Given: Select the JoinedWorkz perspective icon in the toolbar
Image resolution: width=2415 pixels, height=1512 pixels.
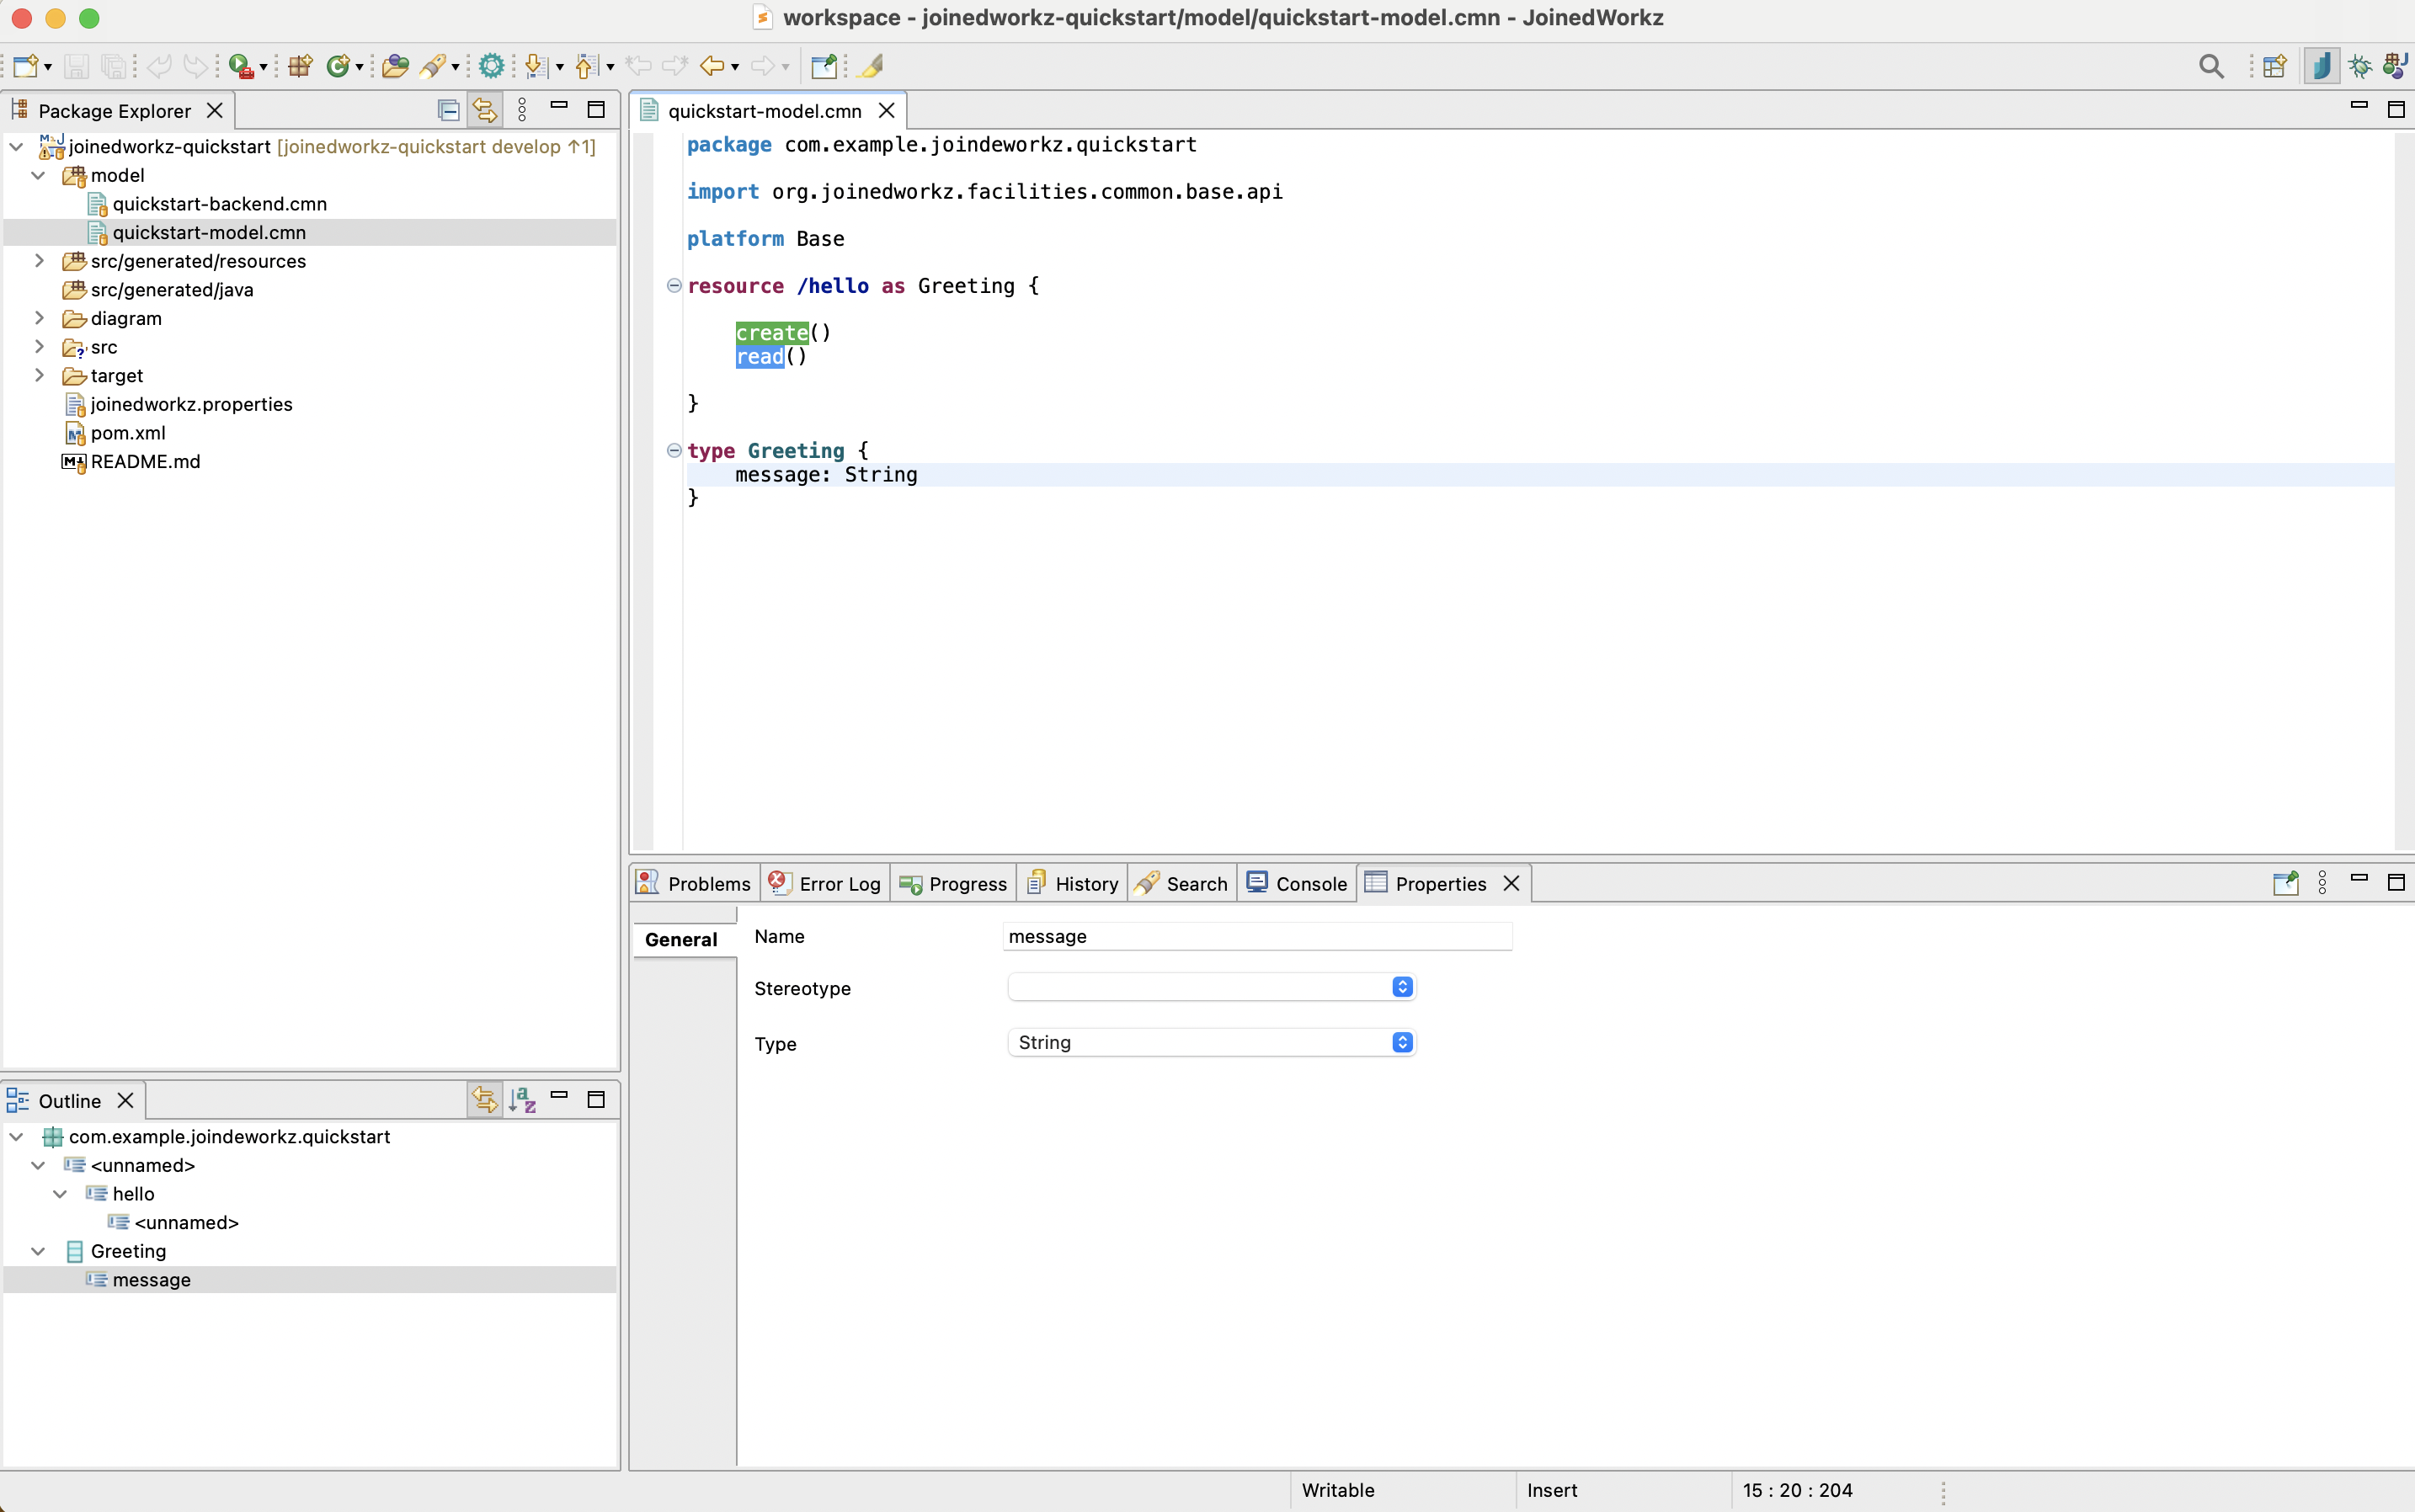Looking at the screenshot, I should pyautogui.click(x=2322, y=65).
